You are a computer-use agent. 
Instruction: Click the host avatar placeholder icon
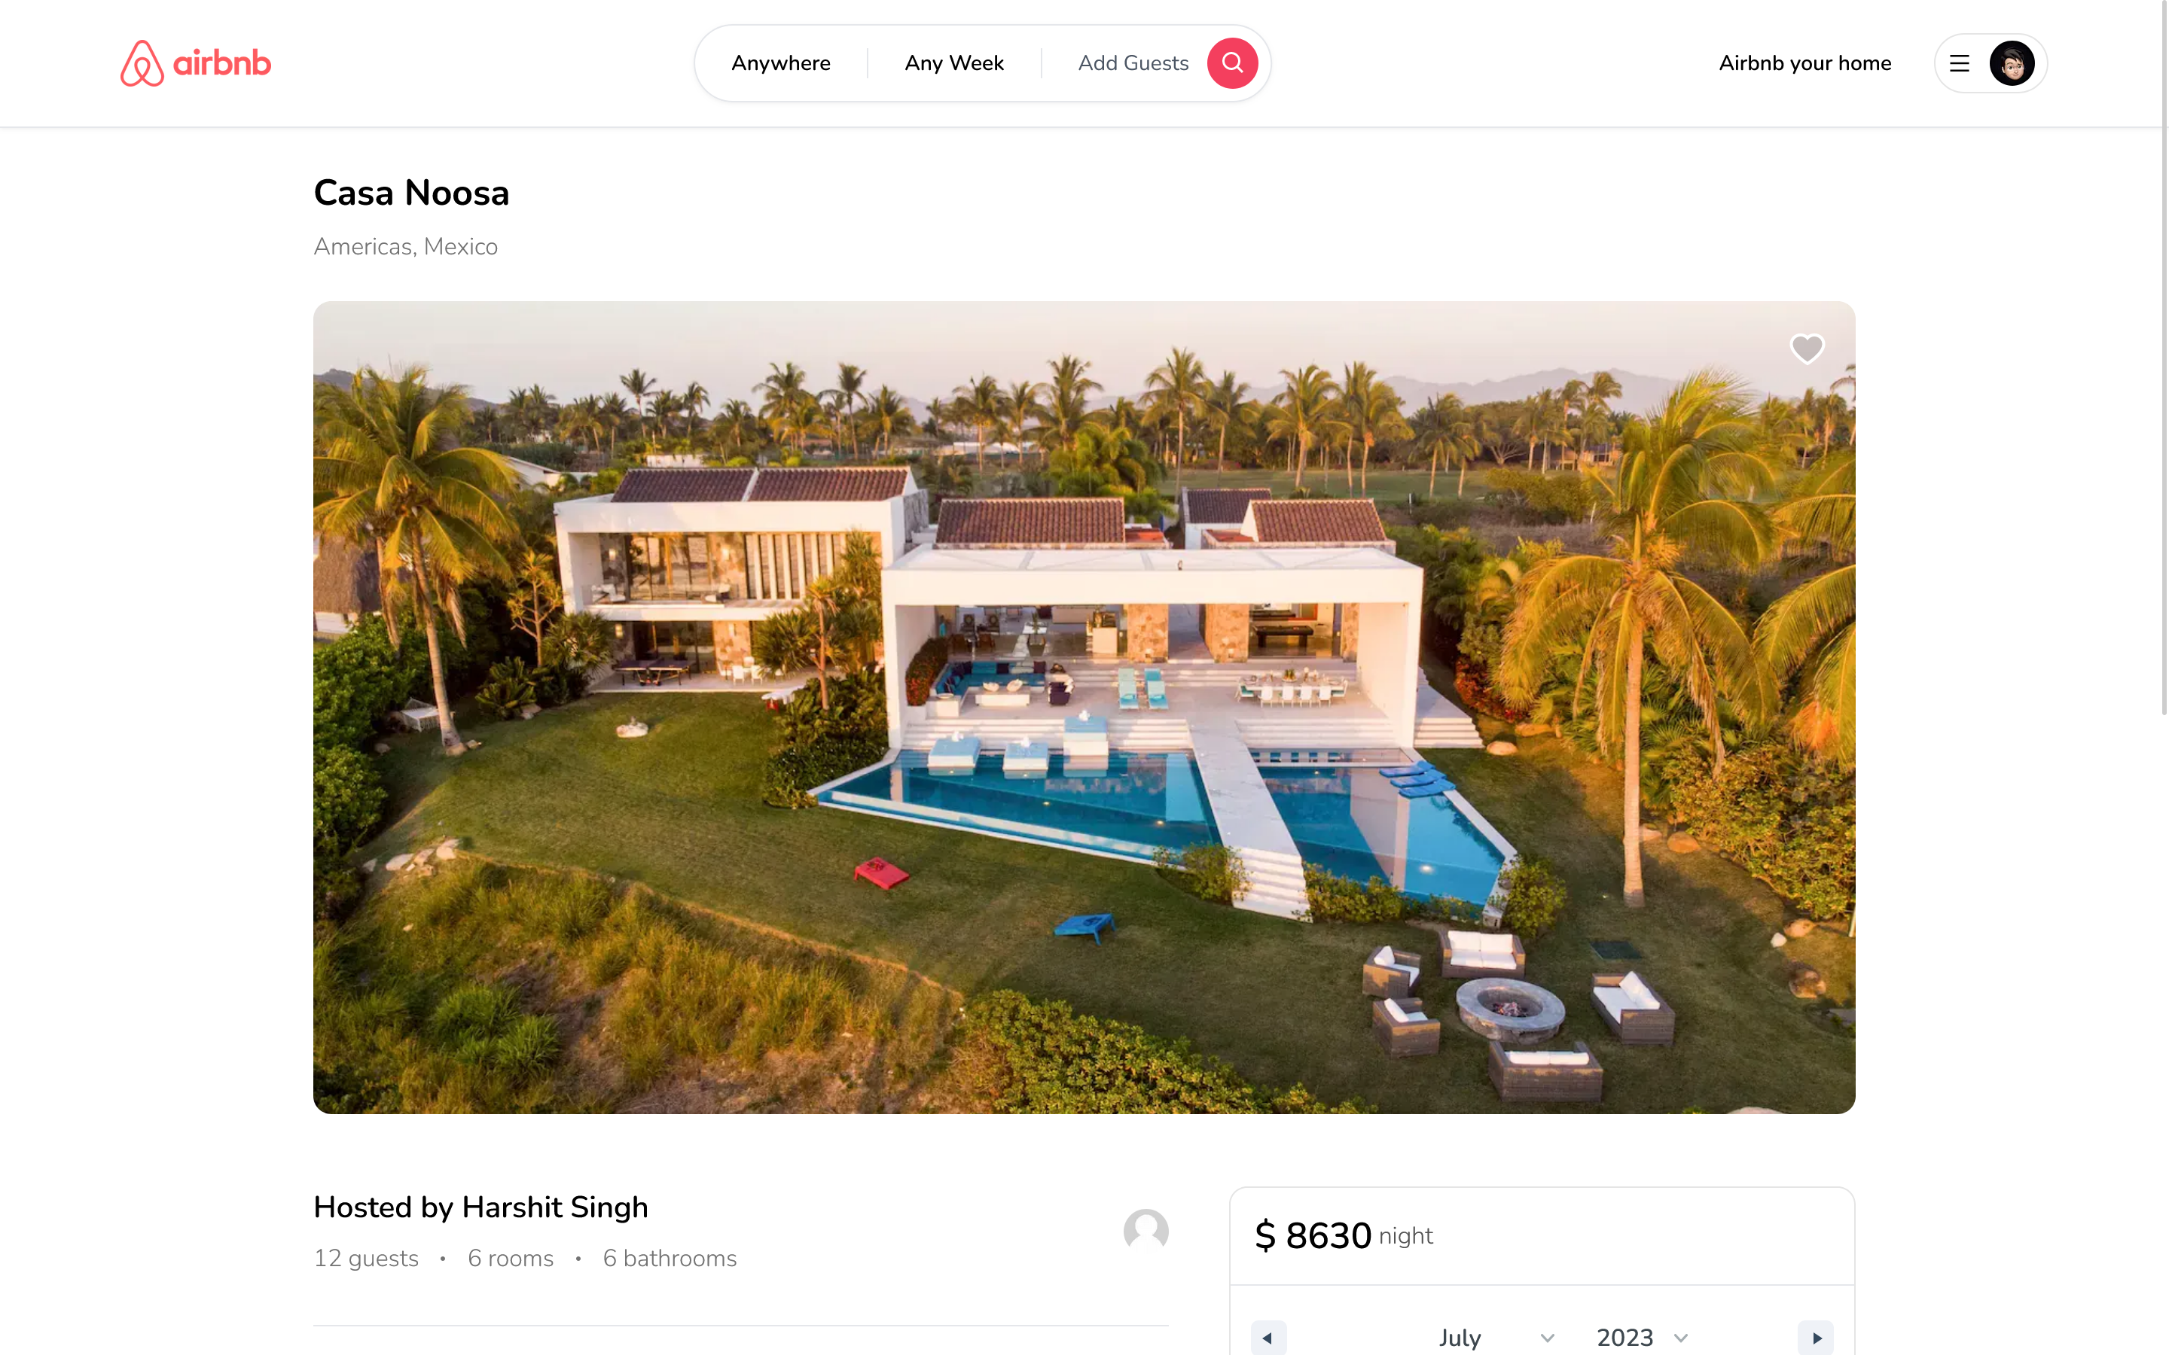1146,1232
